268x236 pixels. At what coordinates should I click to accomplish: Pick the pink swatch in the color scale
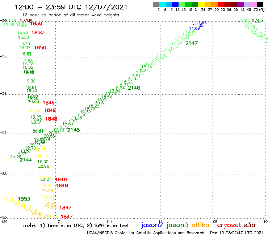click(253, 4)
